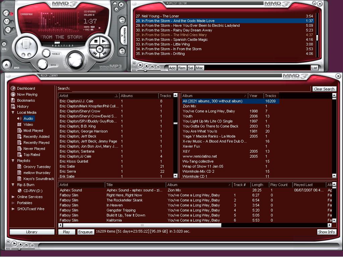Image resolution: width=343 pixels, height=257 pixels.
Task: Skip to next track in the main player
Action: tap(105, 53)
